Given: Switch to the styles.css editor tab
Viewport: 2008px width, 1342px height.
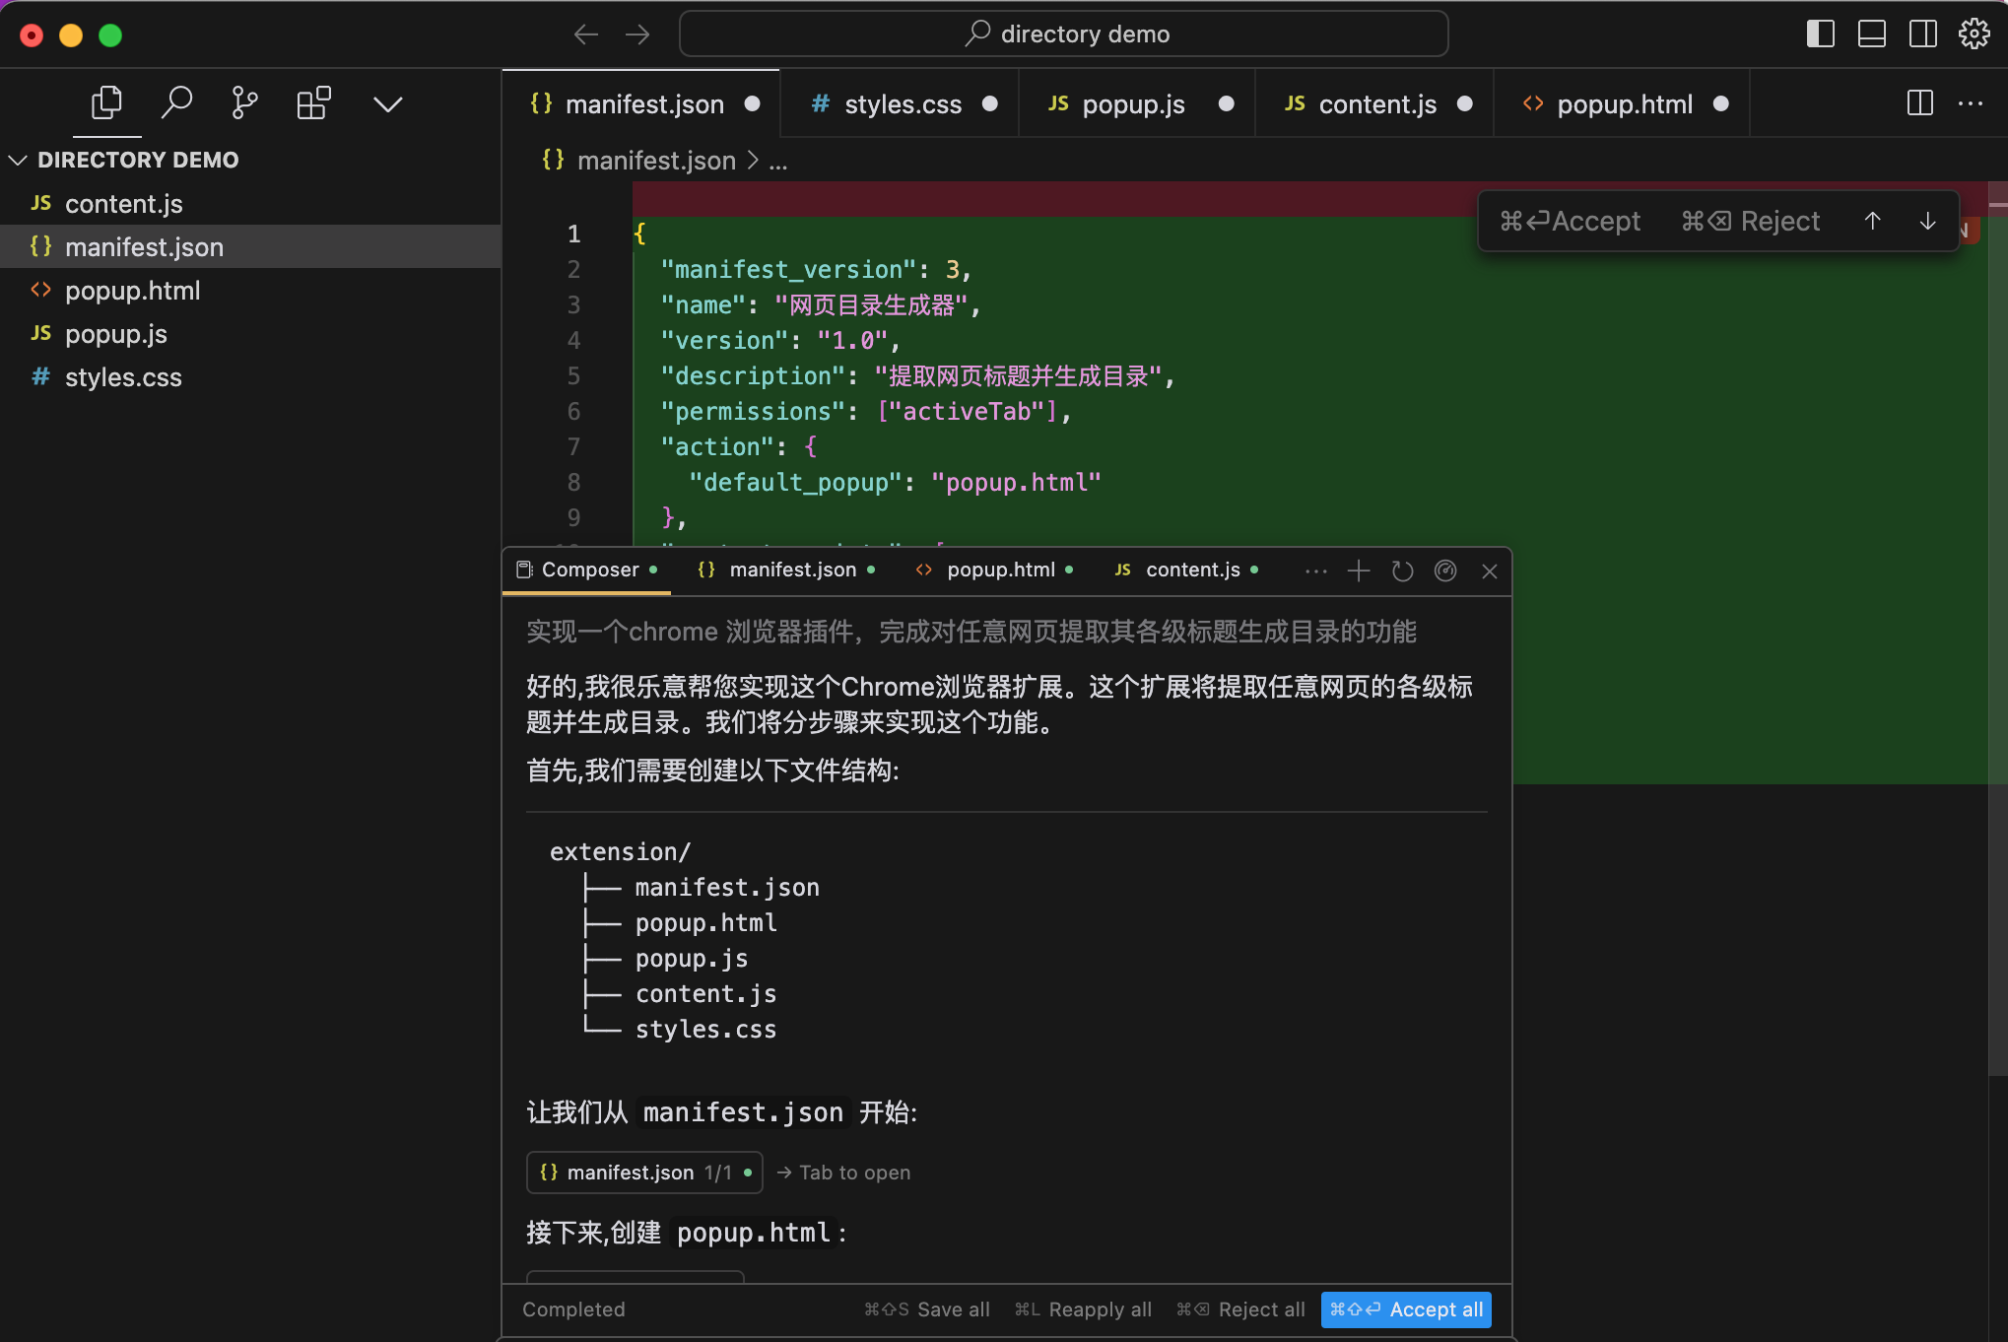Looking at the screenshot, I should [902, 104].
